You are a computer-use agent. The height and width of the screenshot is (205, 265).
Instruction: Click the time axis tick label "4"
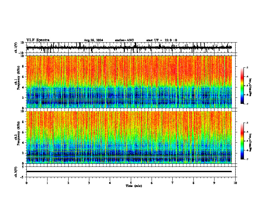click(110, 183)
